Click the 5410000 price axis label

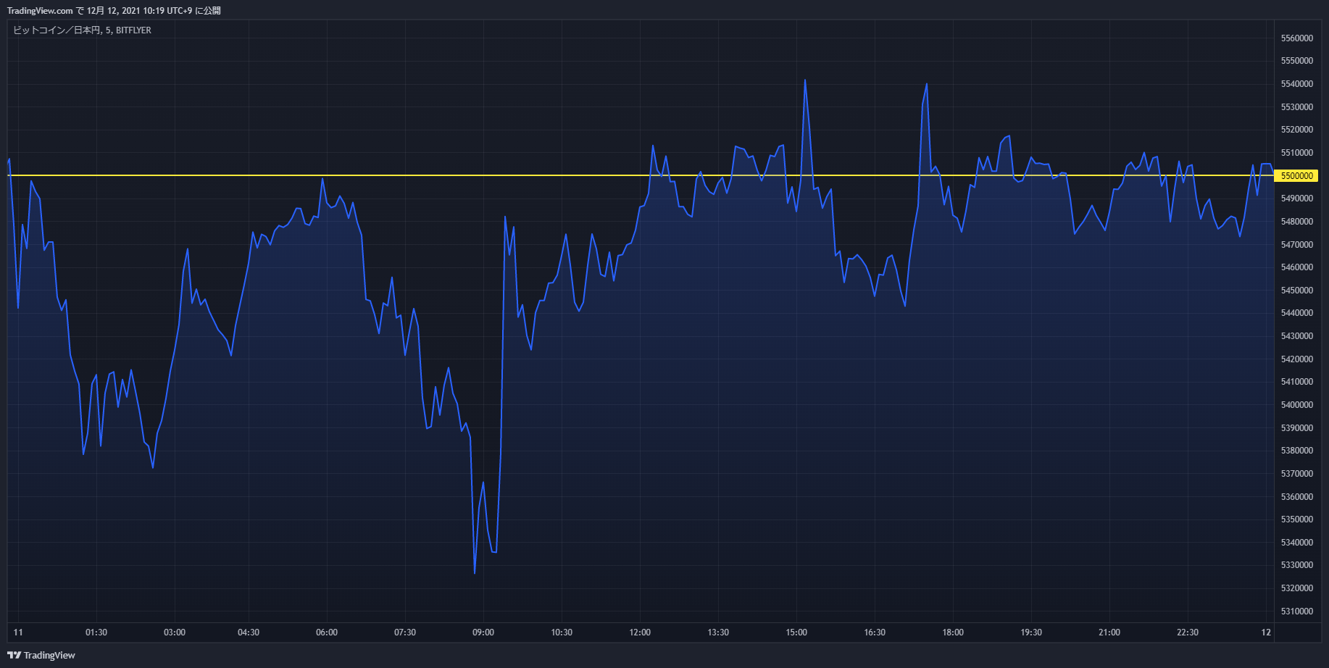tap(1297, 382)
